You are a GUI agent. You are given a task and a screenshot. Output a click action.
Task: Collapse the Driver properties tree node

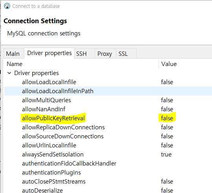point(9,73)
